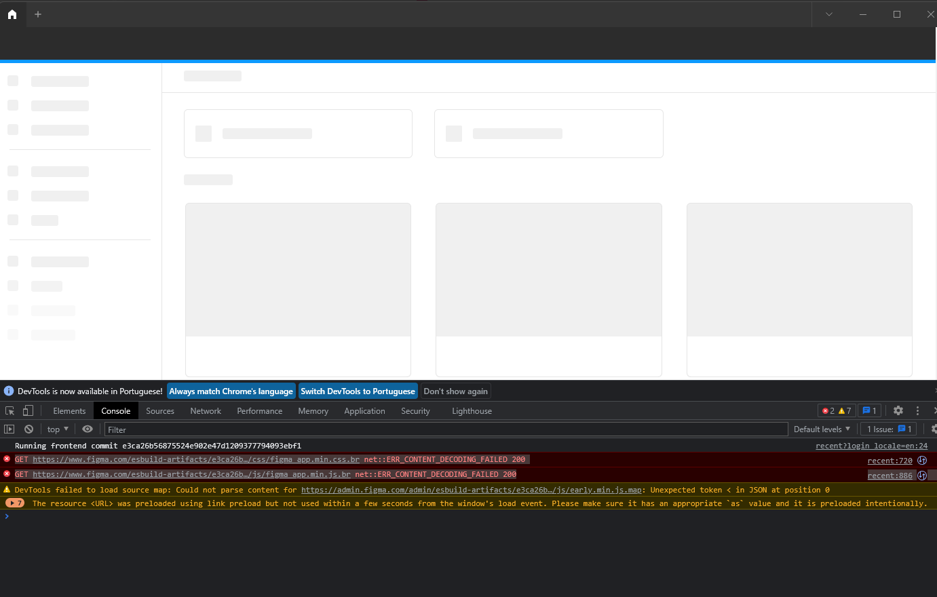Click Switch DevTools to Portuguese button

click(358, 391)
